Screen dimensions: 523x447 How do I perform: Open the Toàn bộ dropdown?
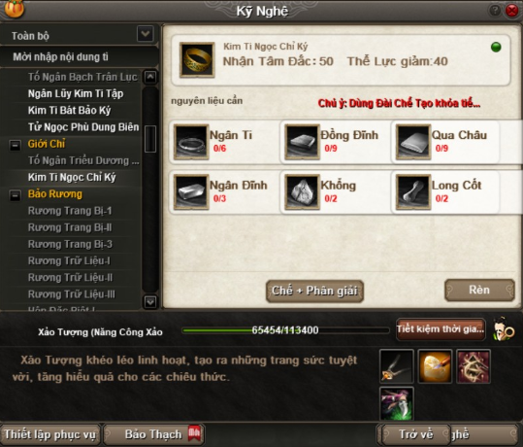[146, 34]
